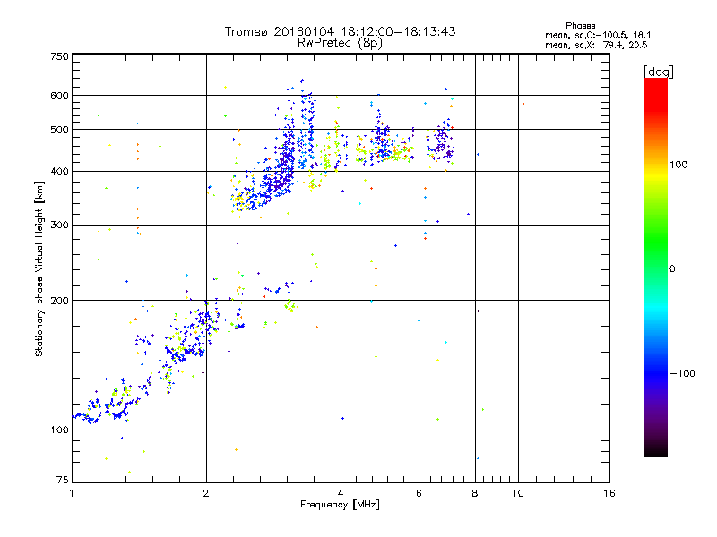Click the '16' x-axis tick label
The height and width of the screenshot is (537, 717).
609,493
